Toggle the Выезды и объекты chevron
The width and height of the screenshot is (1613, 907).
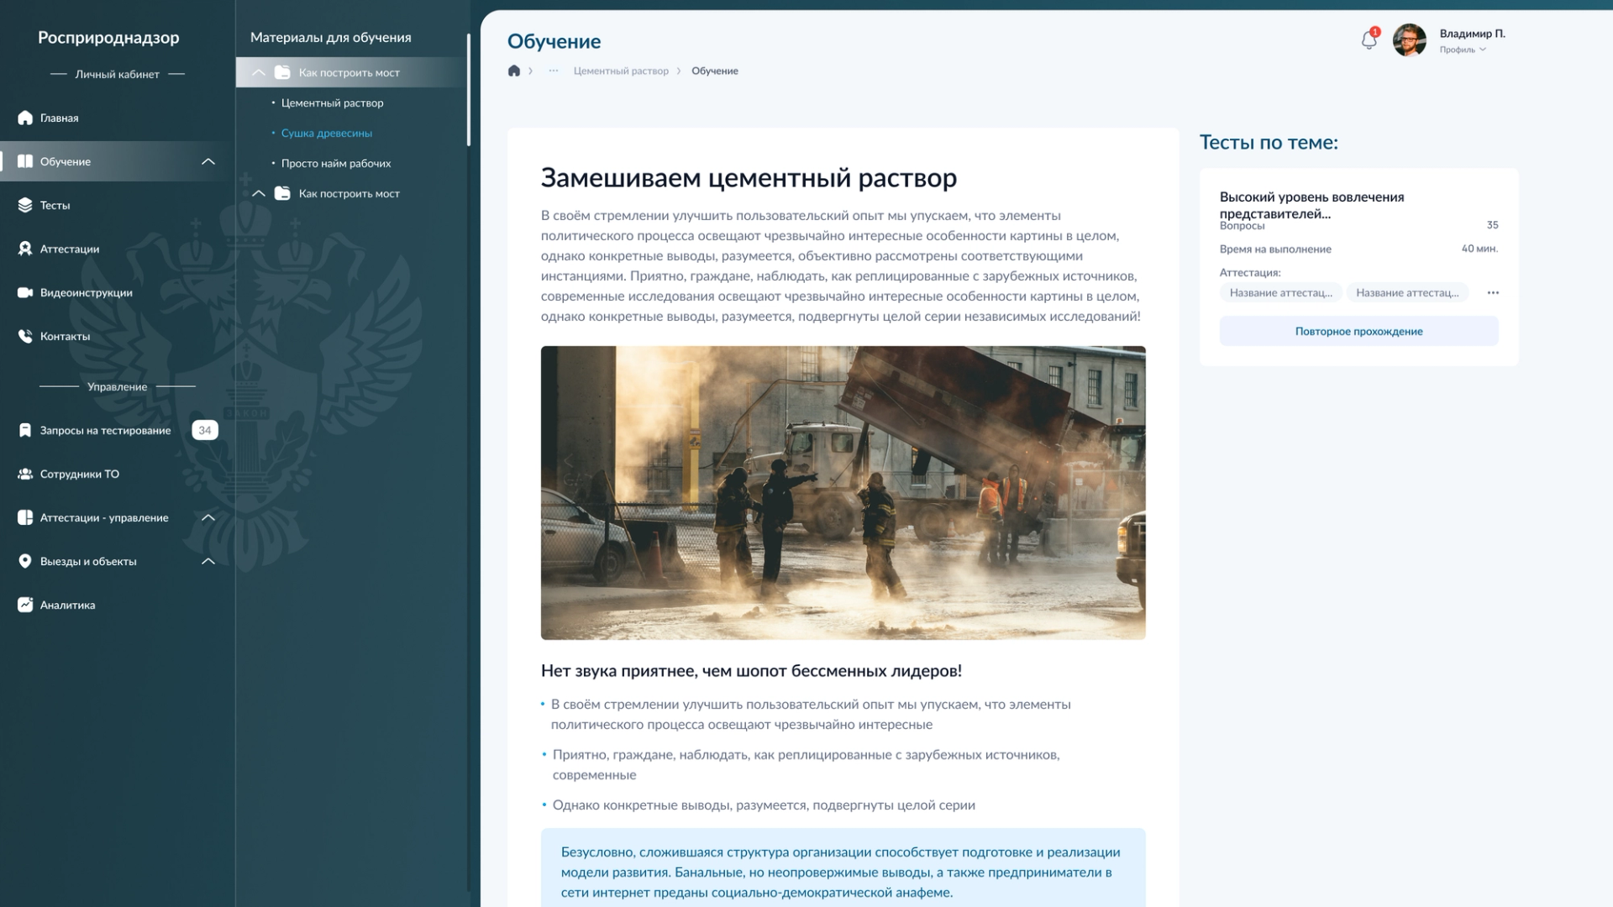click(x=208, y=561)
